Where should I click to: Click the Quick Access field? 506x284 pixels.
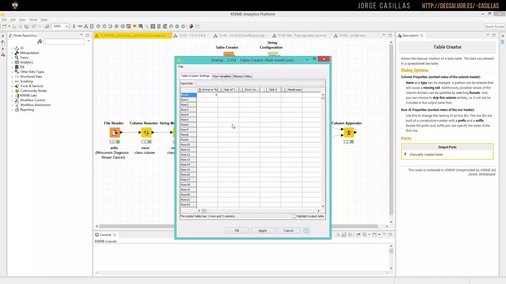point(495,26)
